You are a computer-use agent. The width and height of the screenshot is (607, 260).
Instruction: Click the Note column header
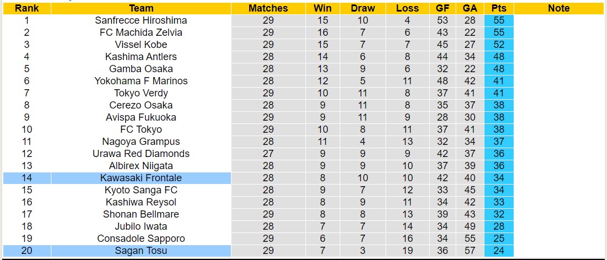(x=559, y=8)
